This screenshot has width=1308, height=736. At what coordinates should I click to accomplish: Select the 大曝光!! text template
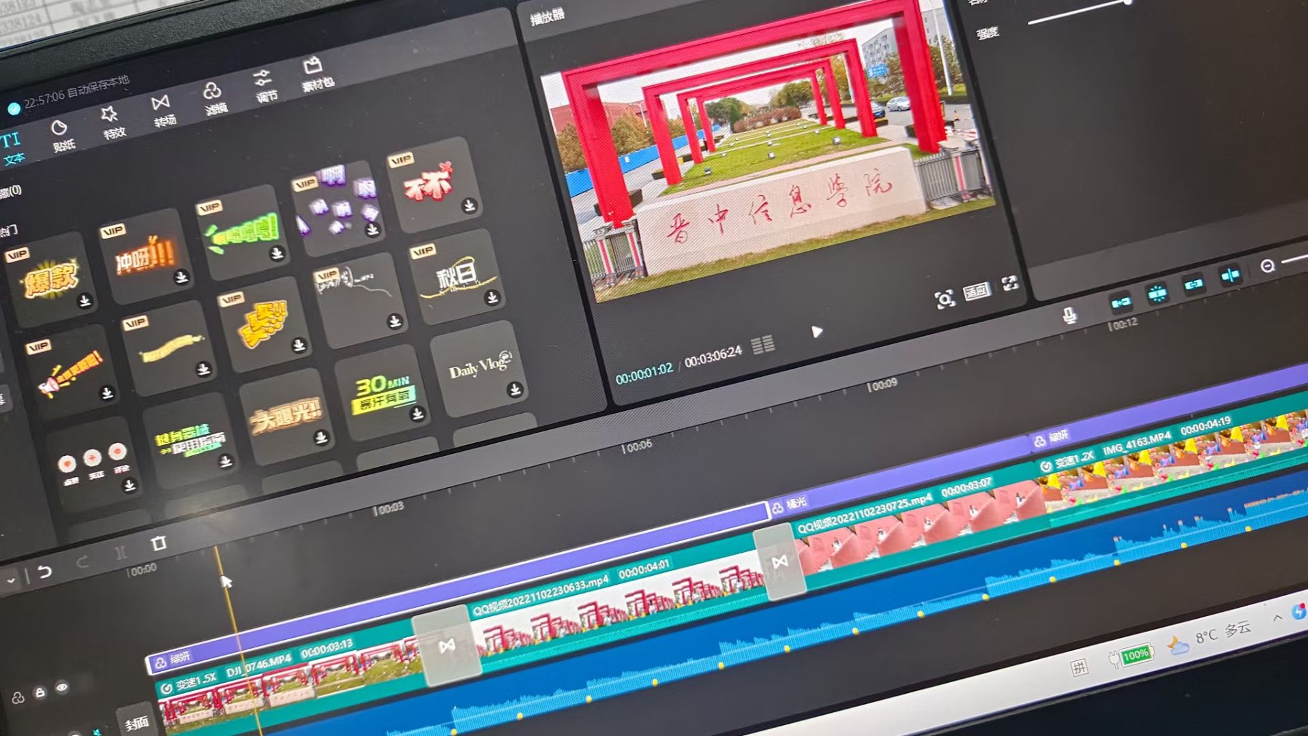pos(286,417)
